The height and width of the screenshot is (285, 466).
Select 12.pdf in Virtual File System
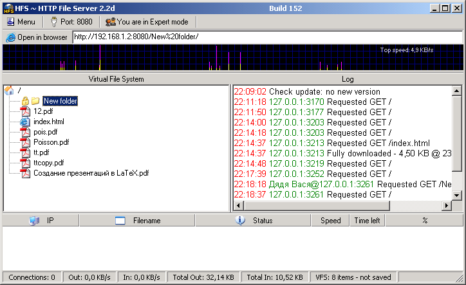43,111
